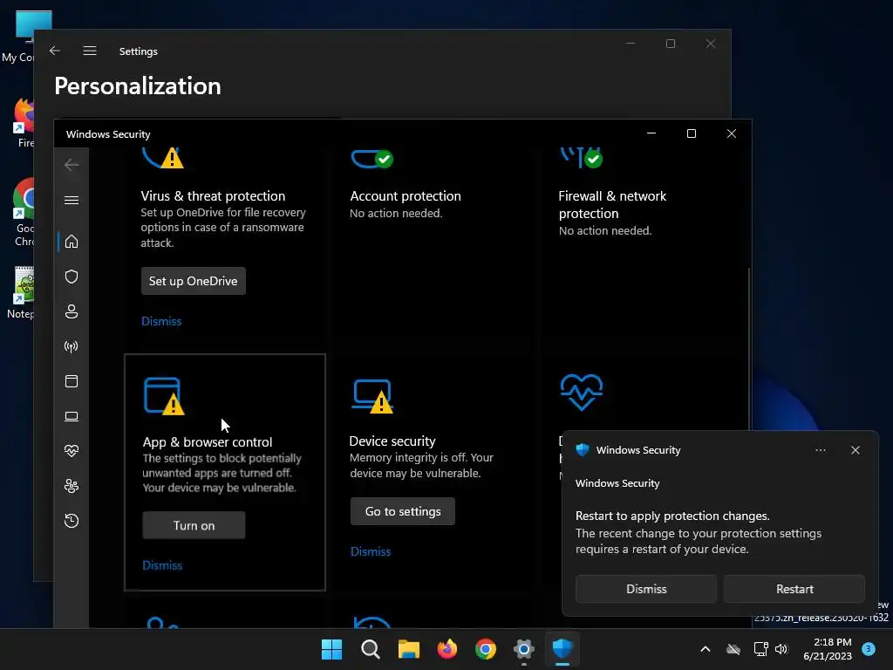Open App & browser control heading
This screenshot has height=670, width=893.
point(208,442)
